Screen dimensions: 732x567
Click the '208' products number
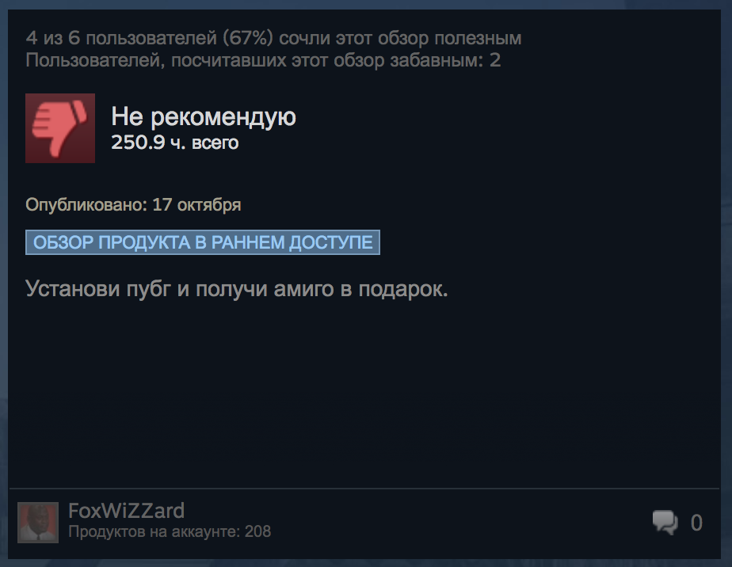257,531
